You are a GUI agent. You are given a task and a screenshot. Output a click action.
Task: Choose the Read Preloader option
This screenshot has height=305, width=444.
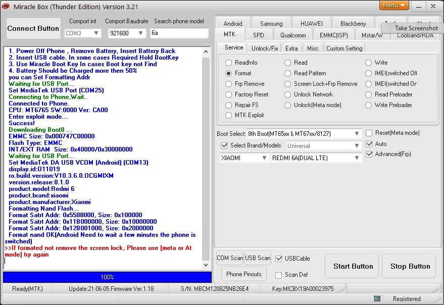368,94
